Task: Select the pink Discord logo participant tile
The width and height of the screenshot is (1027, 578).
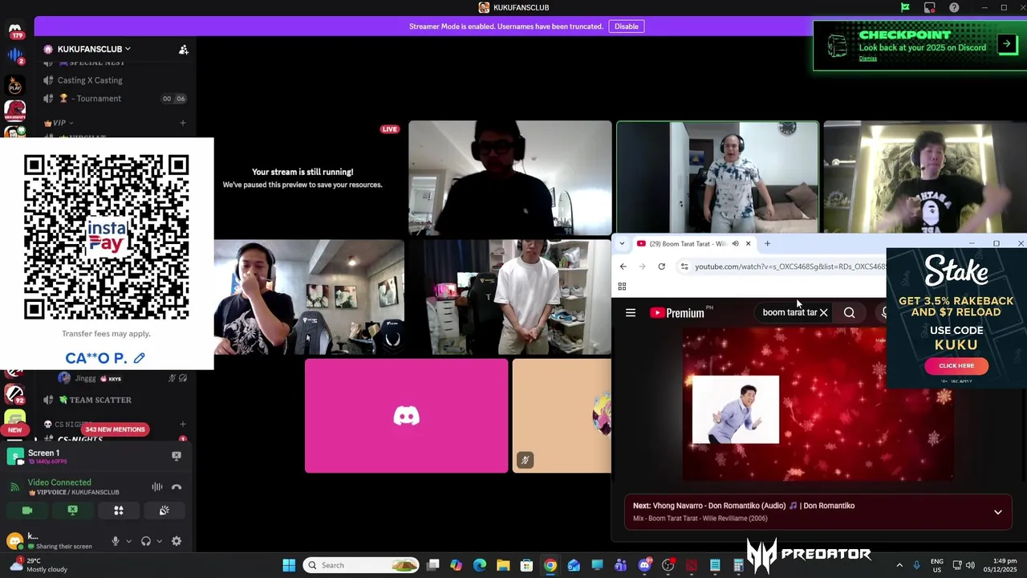Action: point(406,416)
